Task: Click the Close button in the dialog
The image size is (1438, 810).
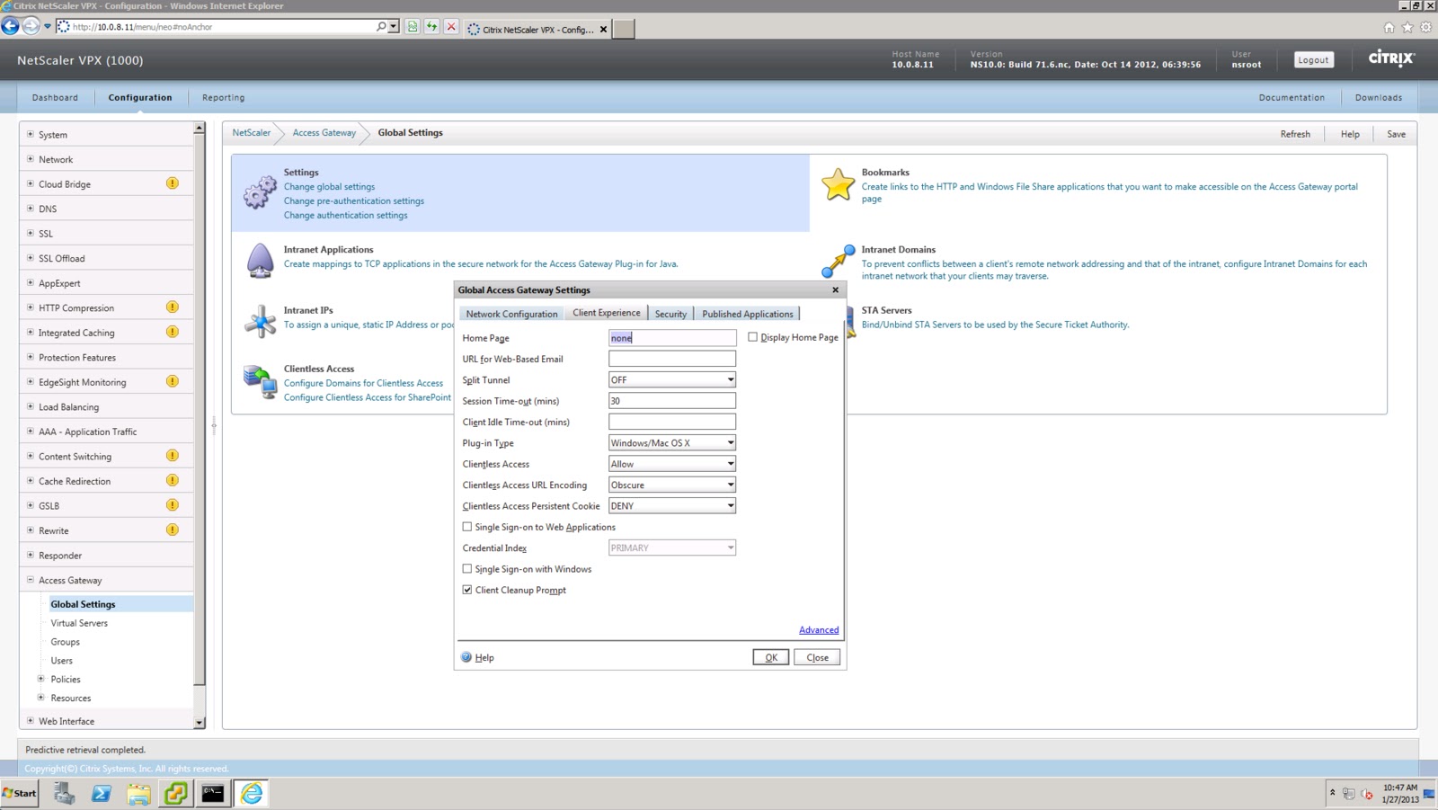Action: [817, 657]
